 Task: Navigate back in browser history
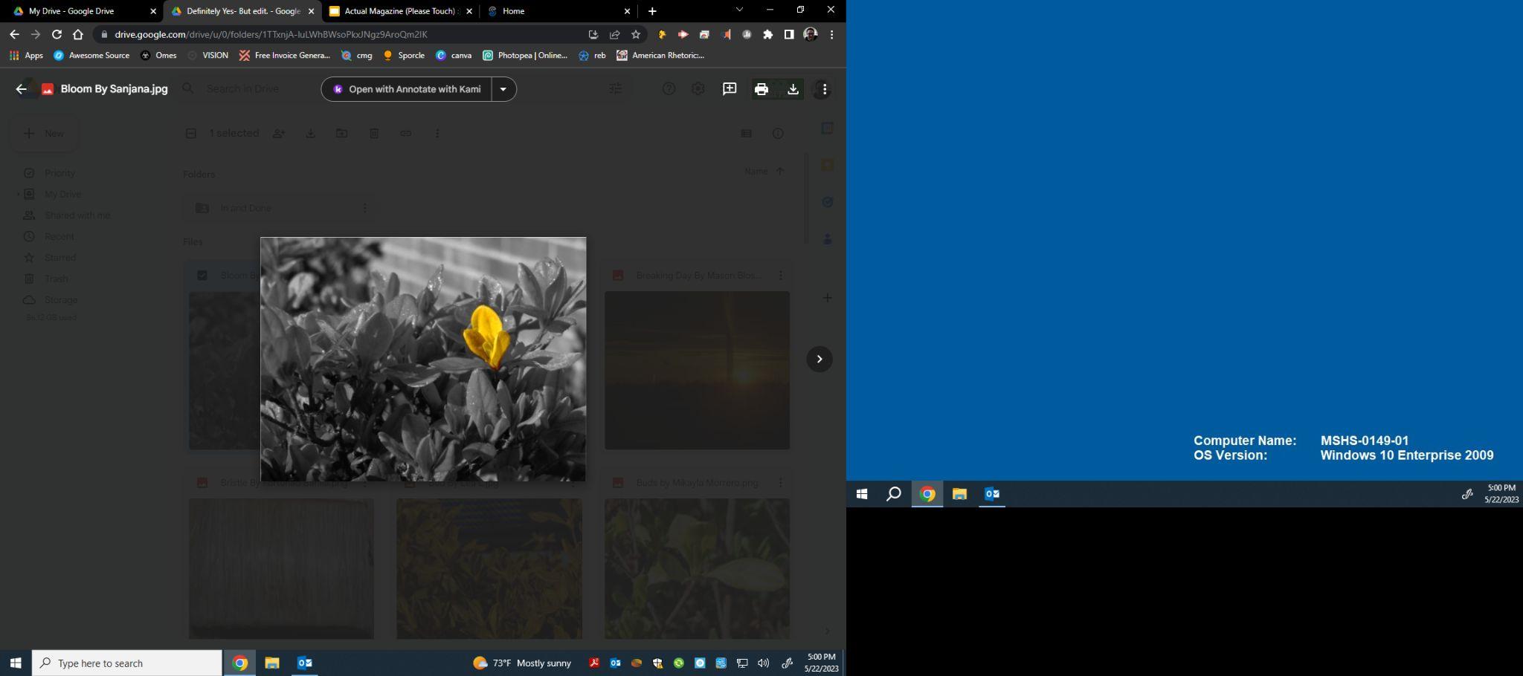pos(14,34)
